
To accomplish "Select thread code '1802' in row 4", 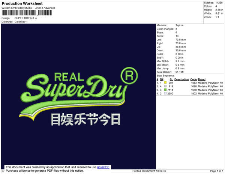I will [194, 93].
